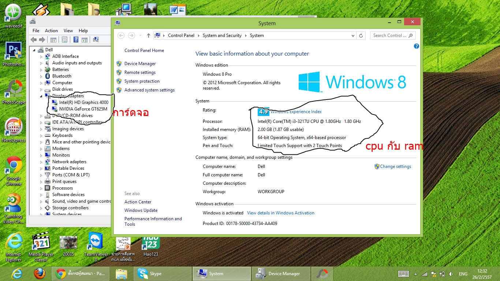
Task: Click the Change settings link
Action: coord(395,166)
